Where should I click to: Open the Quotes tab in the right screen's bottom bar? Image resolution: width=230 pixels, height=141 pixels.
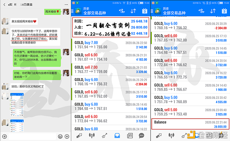click(159, 136)
